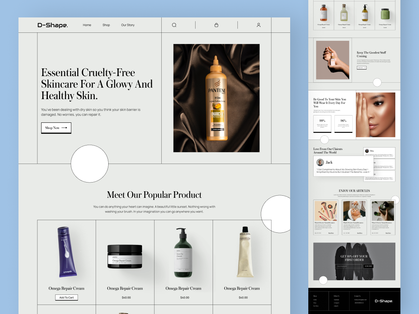Click the Enjoy Our Articles heading
Screen dimensions: 419x314
354,191
